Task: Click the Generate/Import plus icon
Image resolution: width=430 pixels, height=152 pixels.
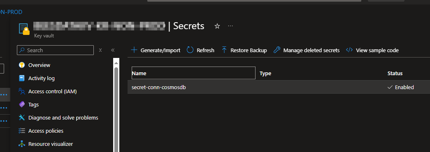Action: point(134,50)
